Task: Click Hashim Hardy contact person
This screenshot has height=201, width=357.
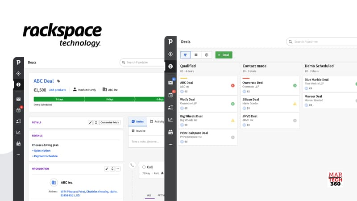Action: point(84,90)
